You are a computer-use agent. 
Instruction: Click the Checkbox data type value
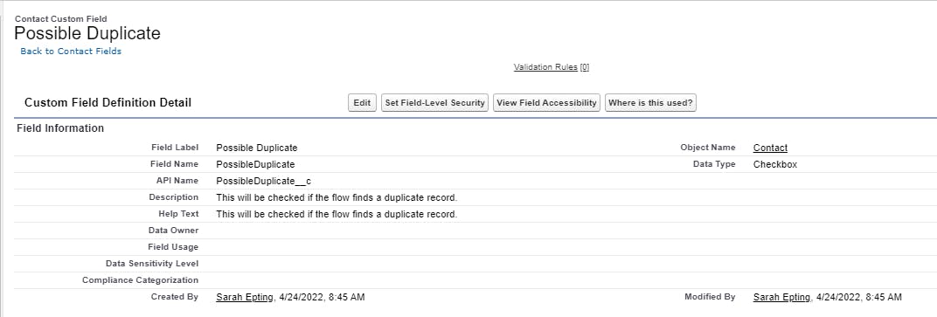775,164
